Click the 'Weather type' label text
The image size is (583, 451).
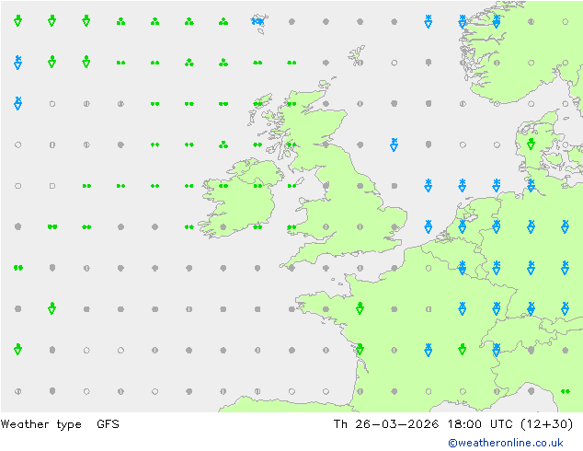[x=40, y=424]
